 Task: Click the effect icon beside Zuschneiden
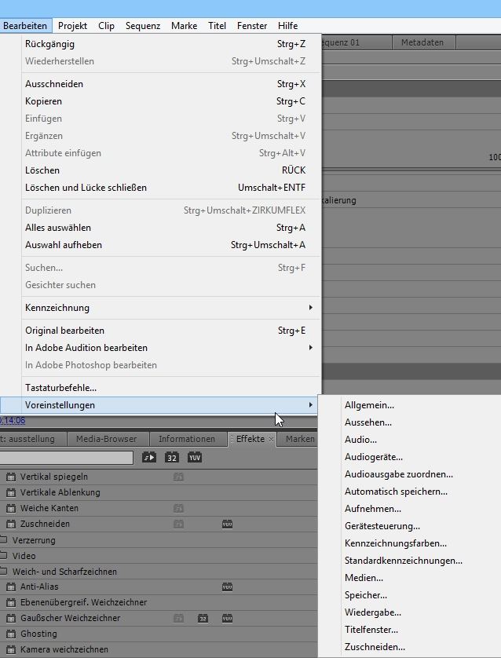[11, 524]
